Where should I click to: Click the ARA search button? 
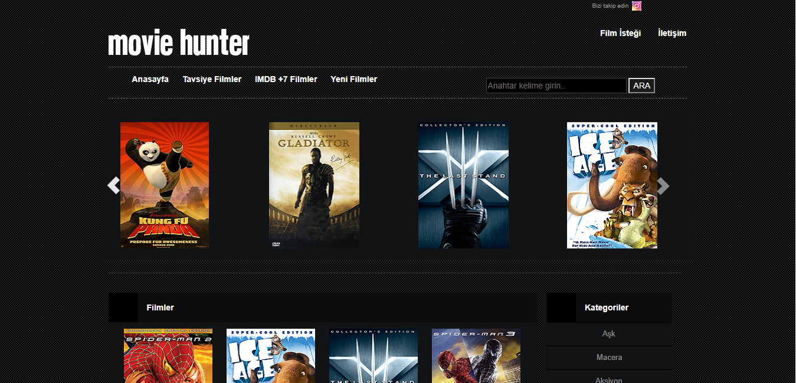tap(641, 86)
